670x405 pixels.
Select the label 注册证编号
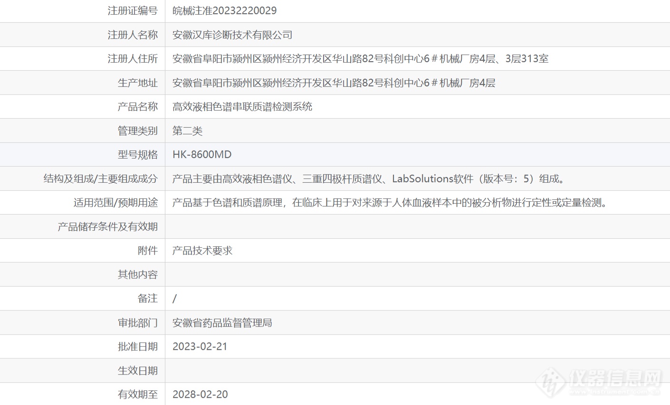[x=133, y=10]
